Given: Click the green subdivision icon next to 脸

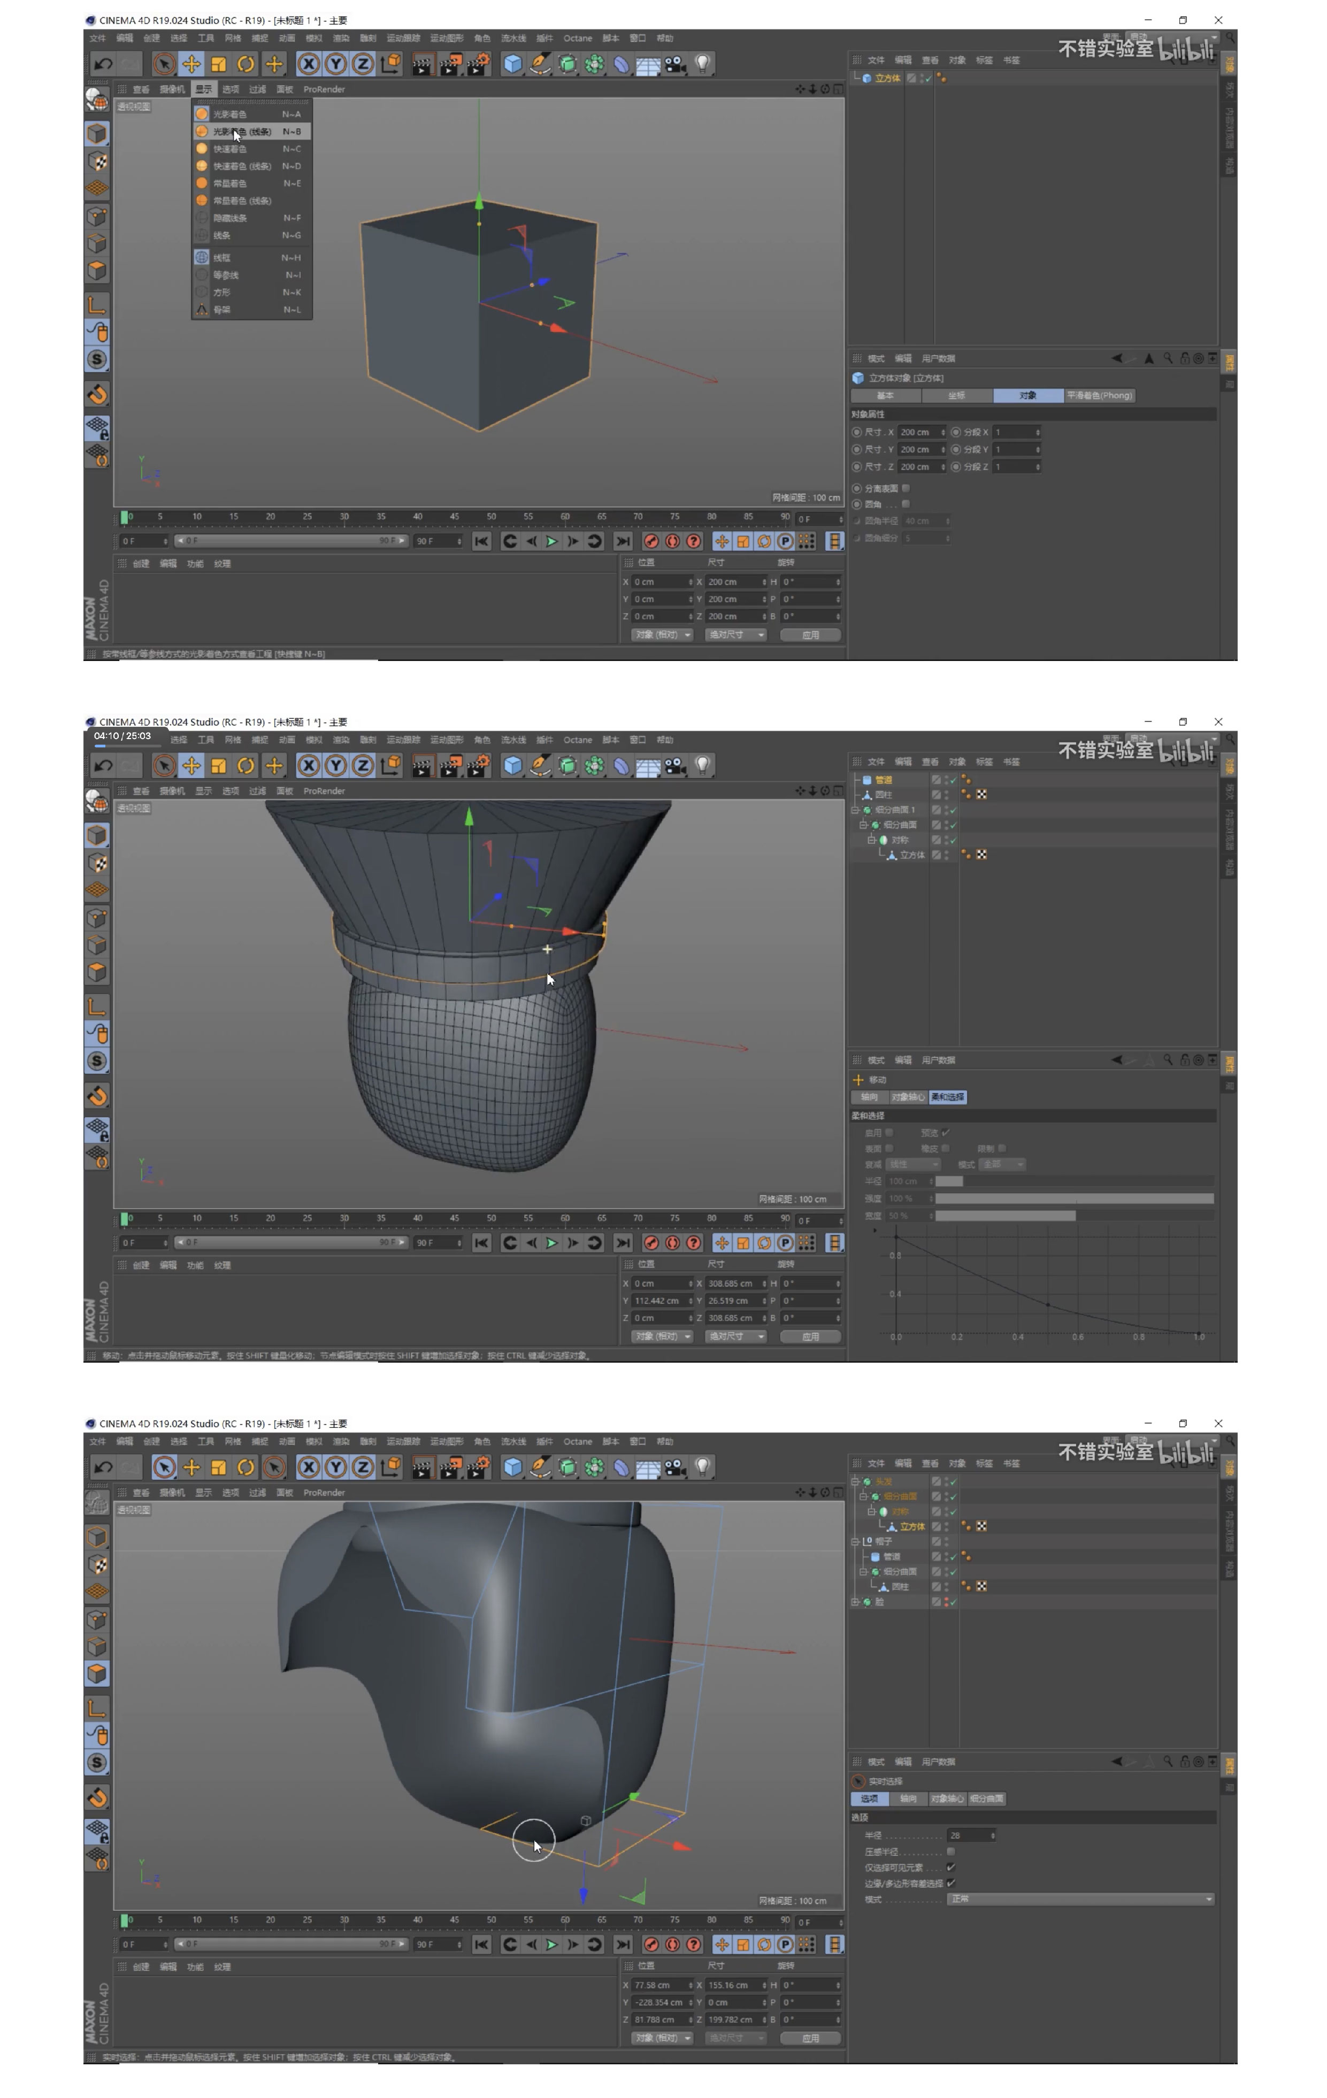Looking at the screenshot, I should point(867,1601).
